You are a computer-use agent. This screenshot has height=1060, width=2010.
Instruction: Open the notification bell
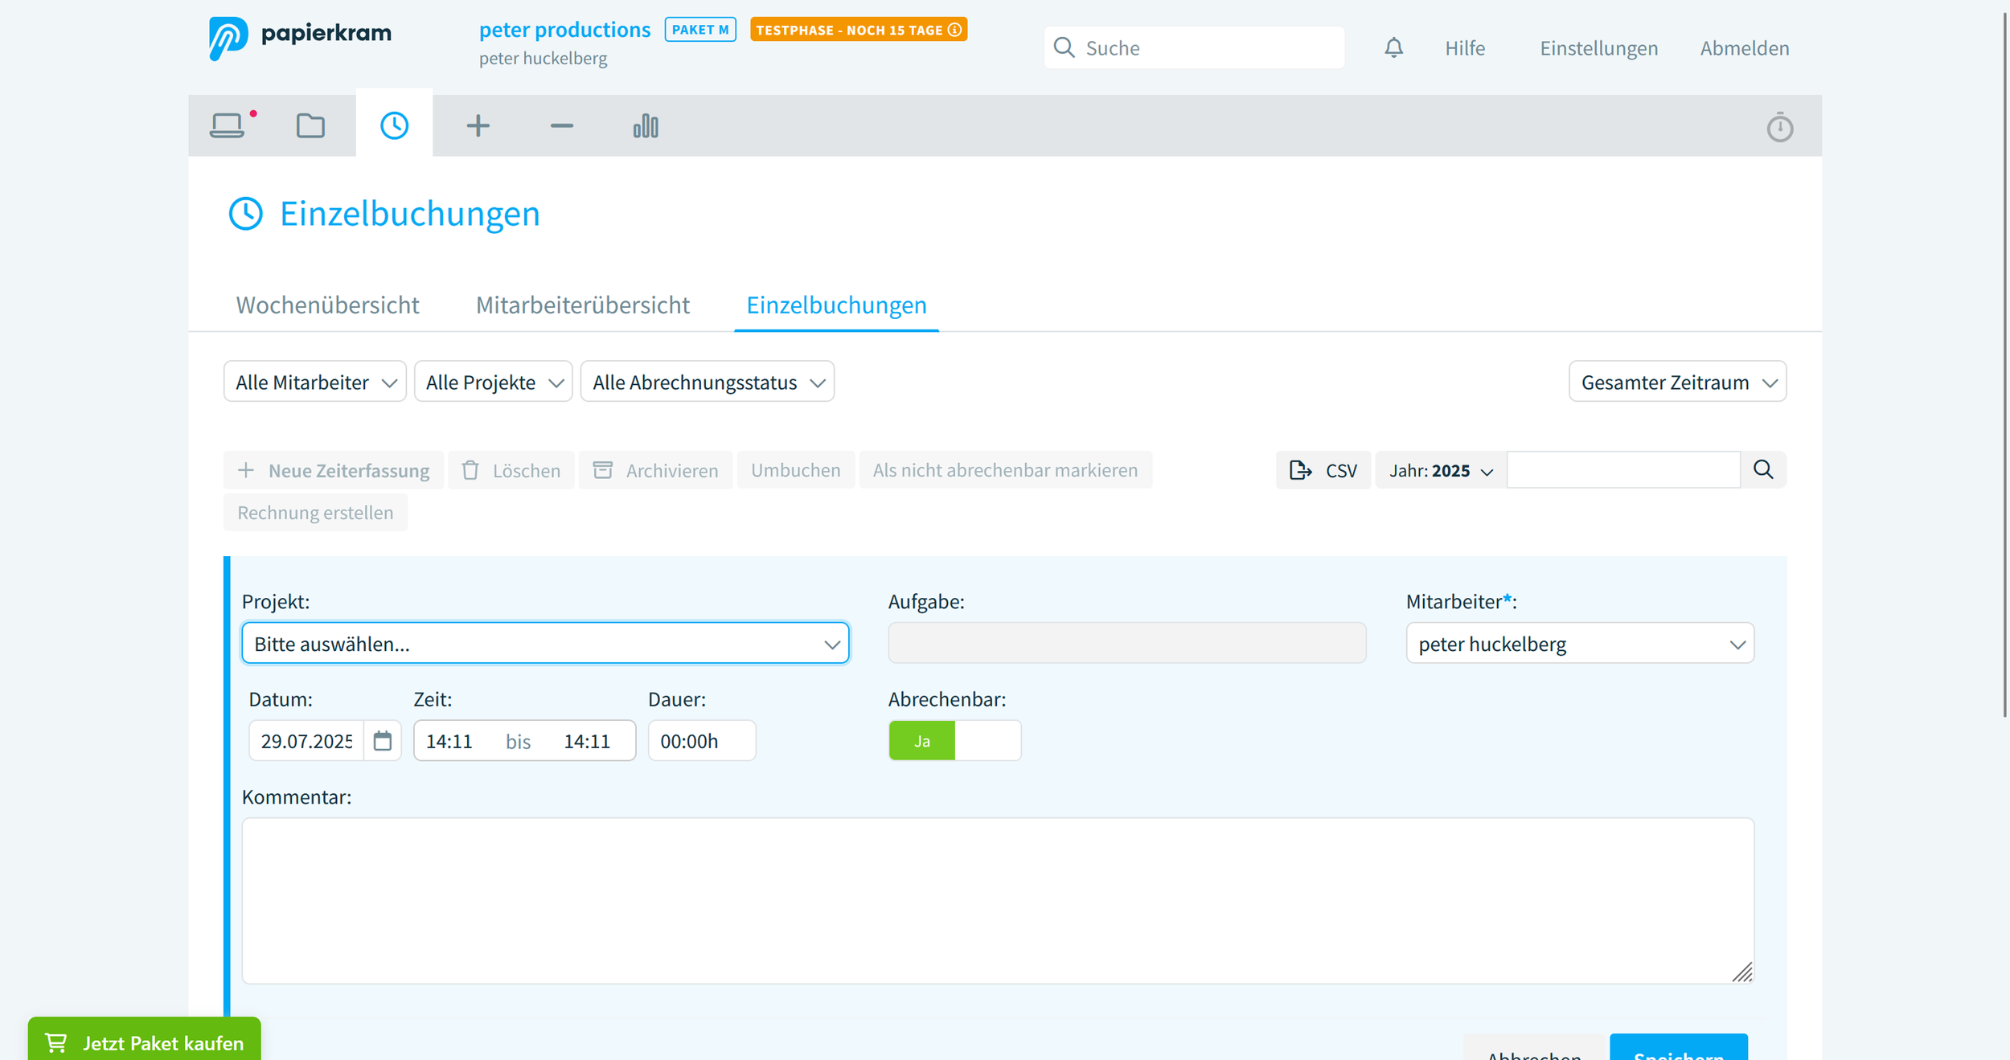pos(1393,48)
